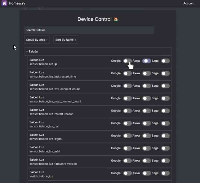Click the Homeway home logo icon
200x183 pixels.
(4, 3)
